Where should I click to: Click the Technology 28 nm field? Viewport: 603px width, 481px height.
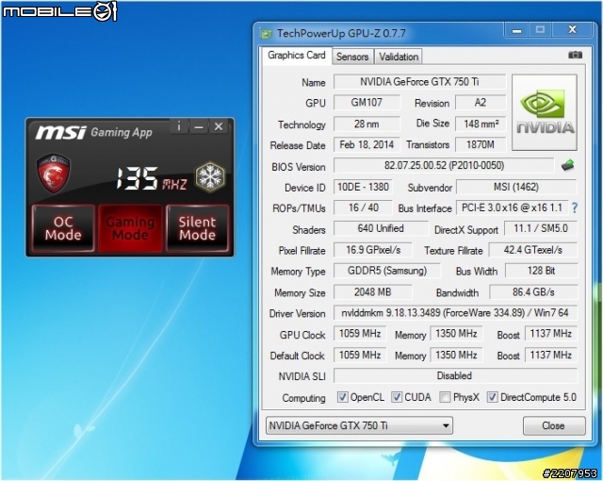coord(367,124)
